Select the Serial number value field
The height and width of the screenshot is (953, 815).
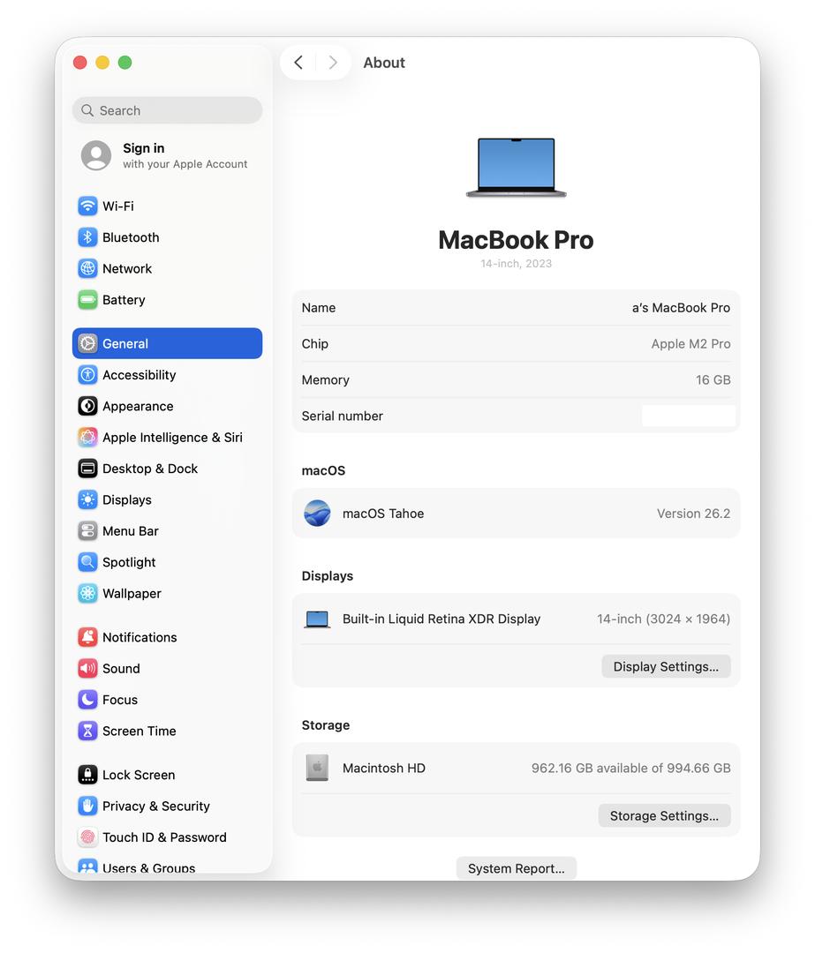click(689, 416)
